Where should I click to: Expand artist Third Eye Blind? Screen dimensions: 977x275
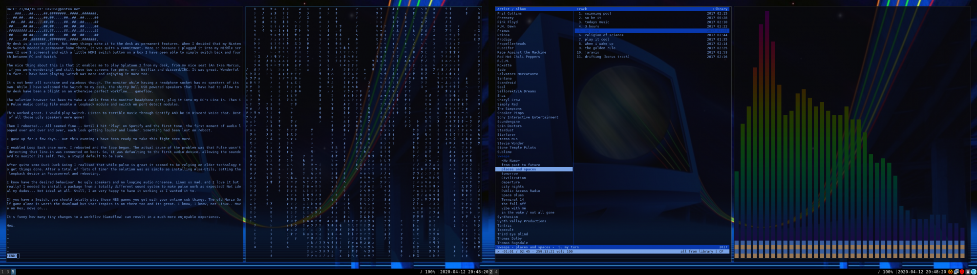click(512, 234)
